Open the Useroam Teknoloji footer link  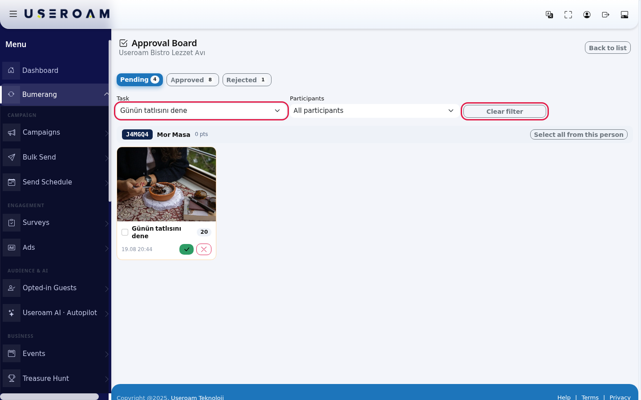197,397
